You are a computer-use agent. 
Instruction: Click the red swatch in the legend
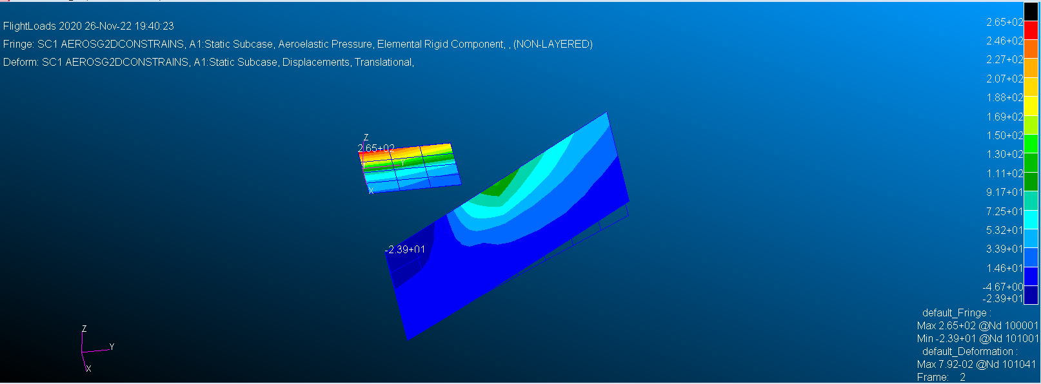click(1031, 30)
